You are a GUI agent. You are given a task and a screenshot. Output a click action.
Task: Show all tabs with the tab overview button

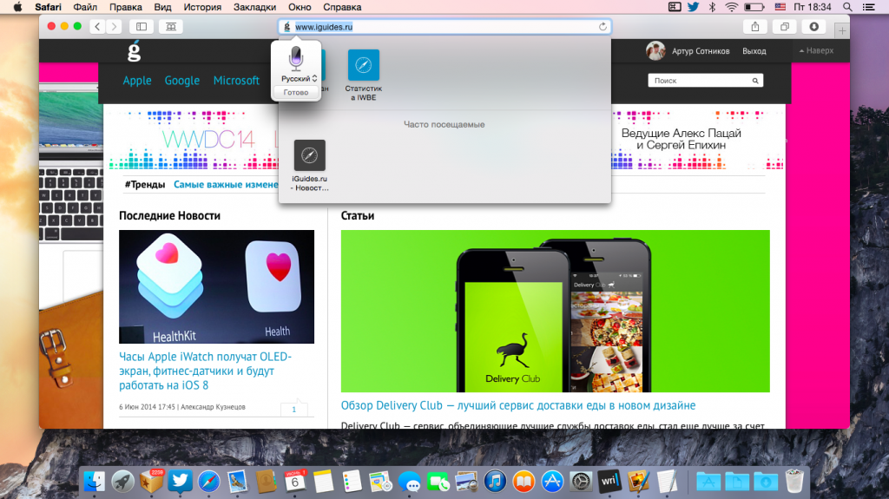coord(785,27)
